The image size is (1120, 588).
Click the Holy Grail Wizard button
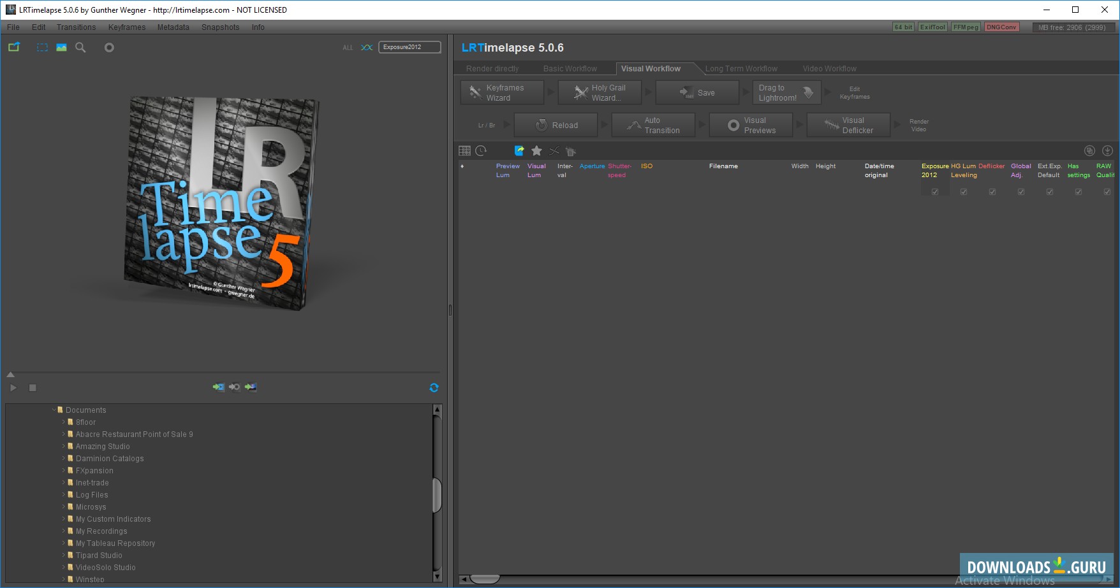point(600,93)
